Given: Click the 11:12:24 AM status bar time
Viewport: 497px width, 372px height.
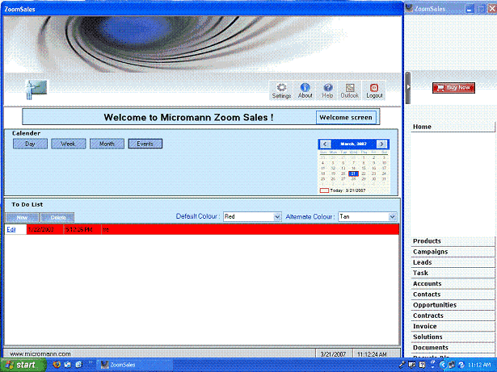Looking at the screenshot, I should point(372,354).
